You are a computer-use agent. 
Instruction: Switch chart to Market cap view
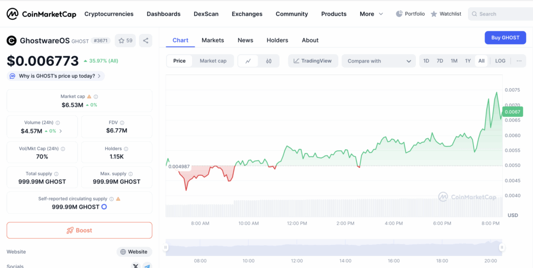213,61
